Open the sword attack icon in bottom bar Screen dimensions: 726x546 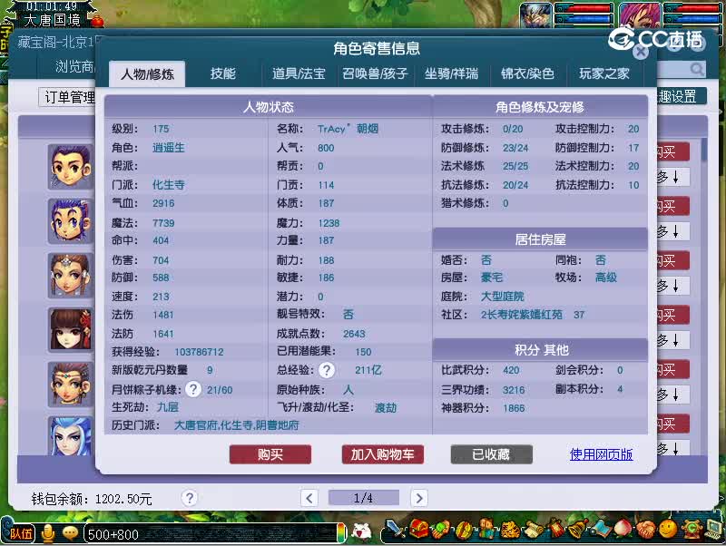pyautogui.click(x=395, y=530)
